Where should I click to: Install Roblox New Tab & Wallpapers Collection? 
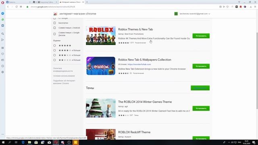click(201, 66)
